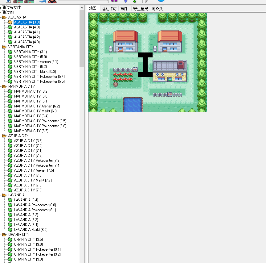Viewport: 266px width, 263px height.
Task: Click the map icon for MARMORIA CITY Pokecenter (6.6)
Action: coord(10,126)
